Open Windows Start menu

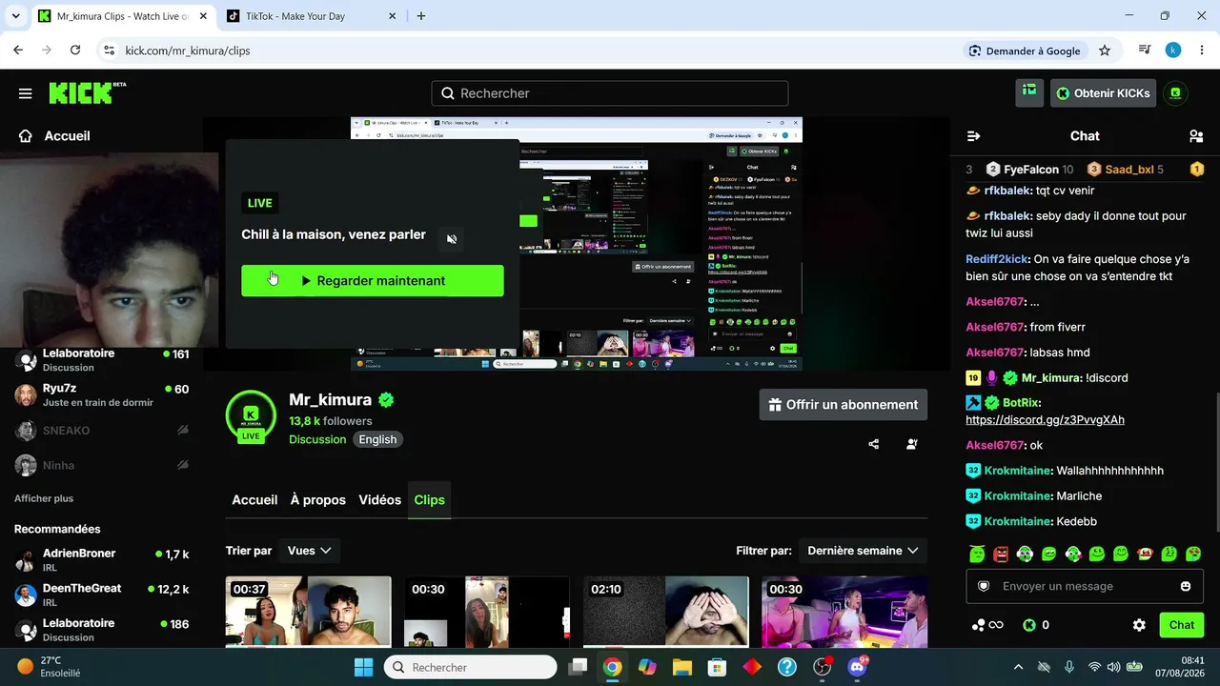click(x=364, y=667)
